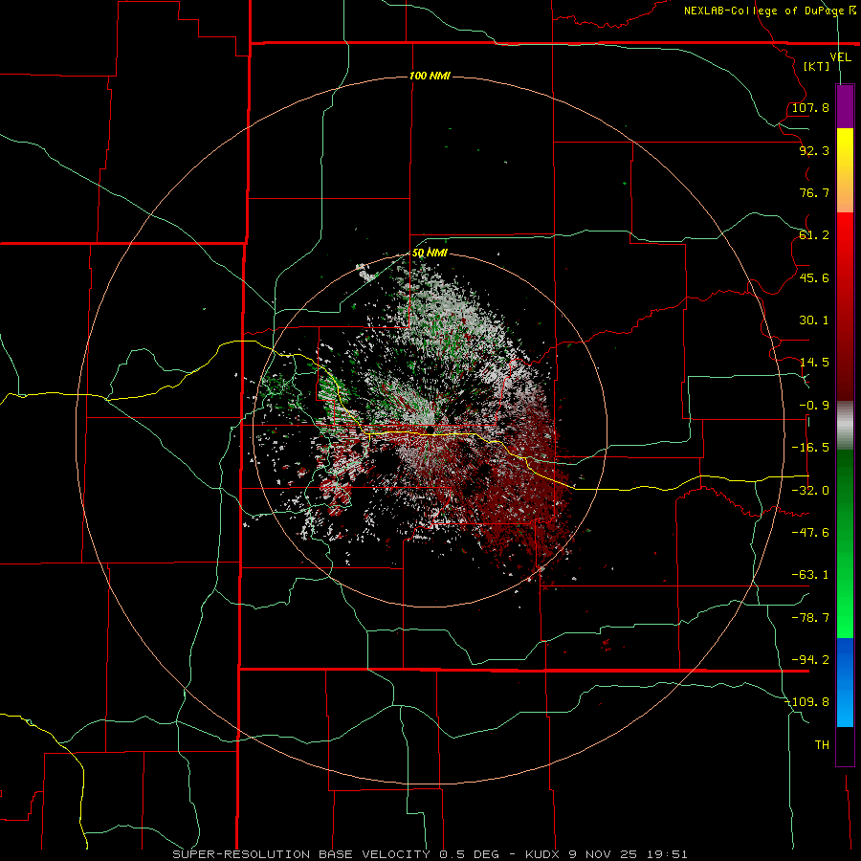Click the -47.6 legend value

[810, 533]
